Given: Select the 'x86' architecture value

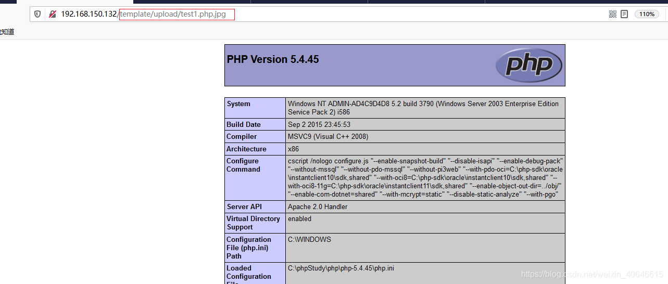Looking at the screenshot, I should (x=293, y=149).
